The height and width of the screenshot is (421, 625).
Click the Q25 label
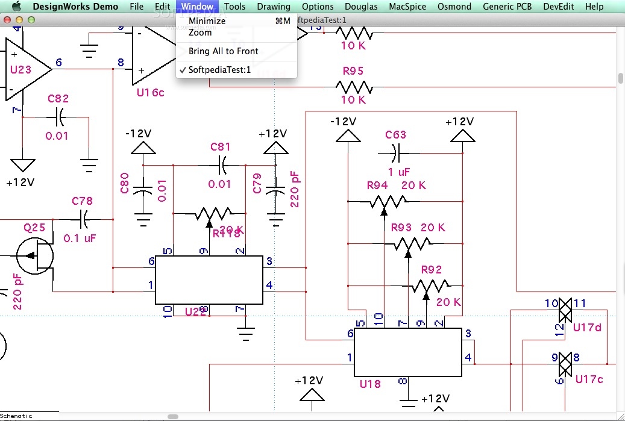[x=34, y=228]
